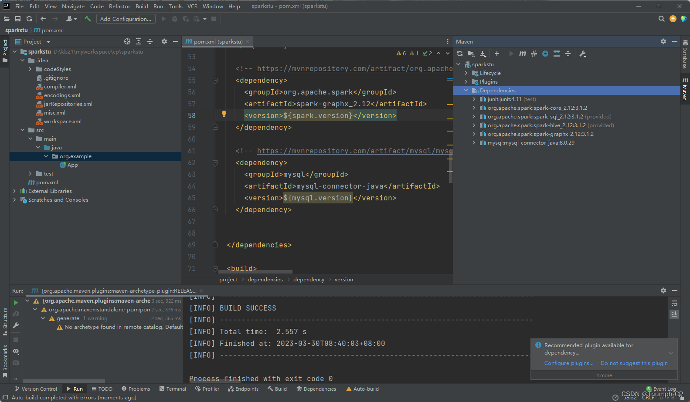Screen dimensions: 690x402
Task: Open Project panel gear options
Action: click(x=164, y=41)
